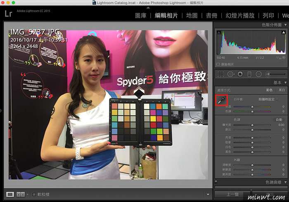Click the ƒ / 2.2 aperture text

260,58
